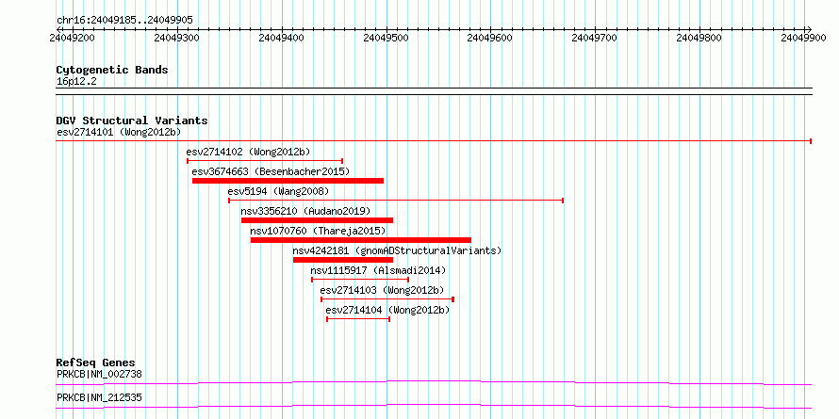Open gene label PRKCB|NM_212535

[x=99, y=397]
